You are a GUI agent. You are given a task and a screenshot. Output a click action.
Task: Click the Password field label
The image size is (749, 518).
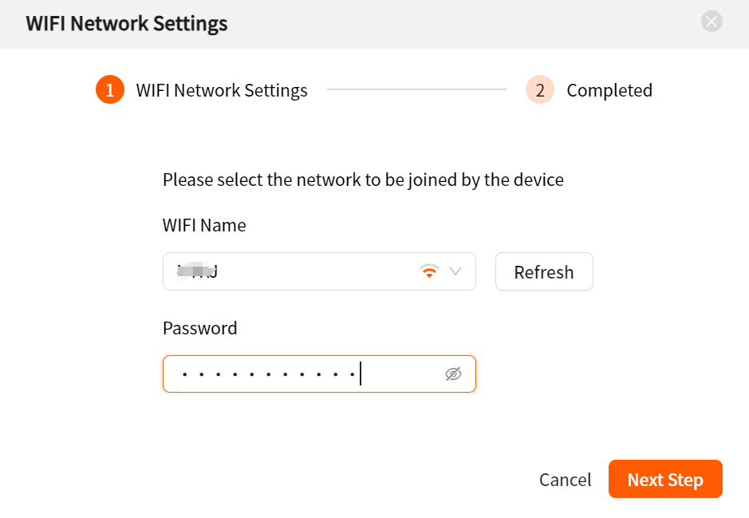[x=199, y=328]
